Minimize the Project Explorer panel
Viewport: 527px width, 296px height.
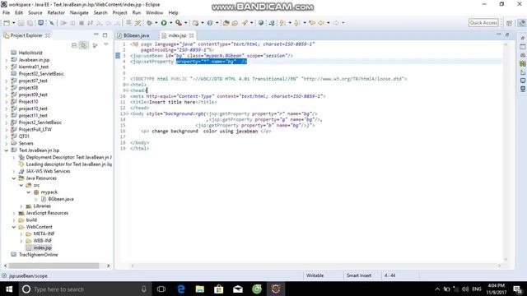tap(96, 35)
